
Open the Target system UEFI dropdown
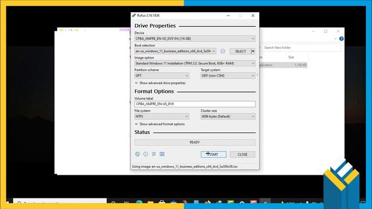coord(228,75)
